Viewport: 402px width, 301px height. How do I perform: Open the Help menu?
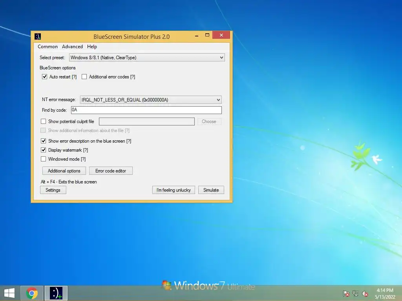pyautogui.click(x=92, y=47)
